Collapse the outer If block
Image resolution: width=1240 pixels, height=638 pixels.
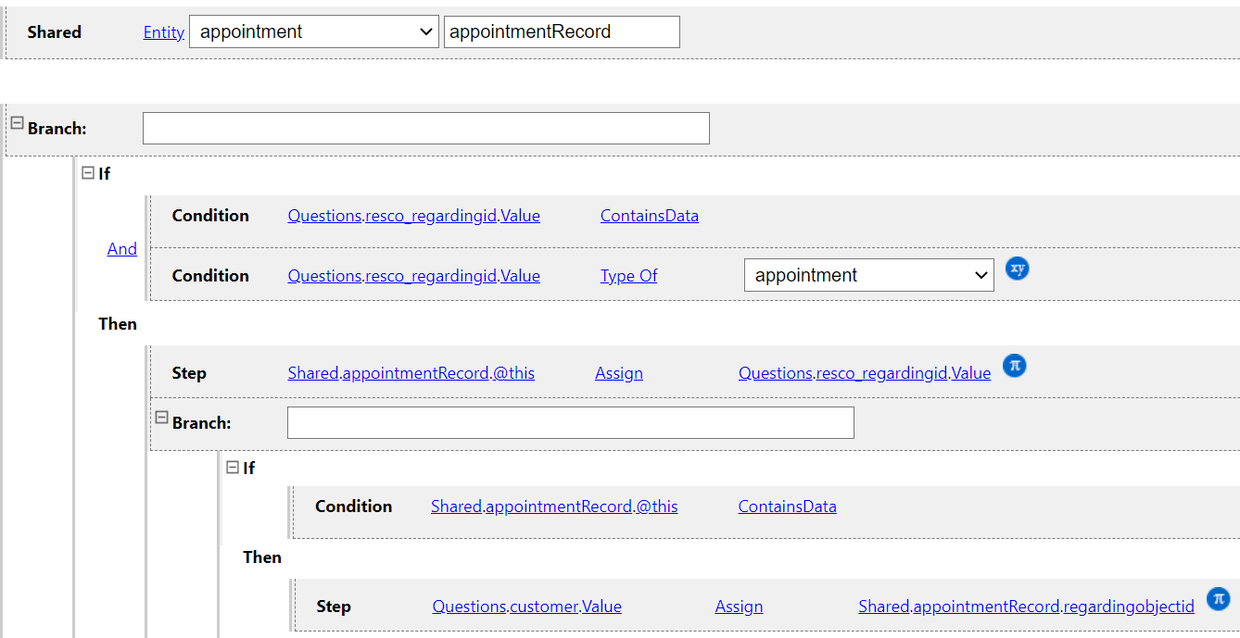[88, 172]
